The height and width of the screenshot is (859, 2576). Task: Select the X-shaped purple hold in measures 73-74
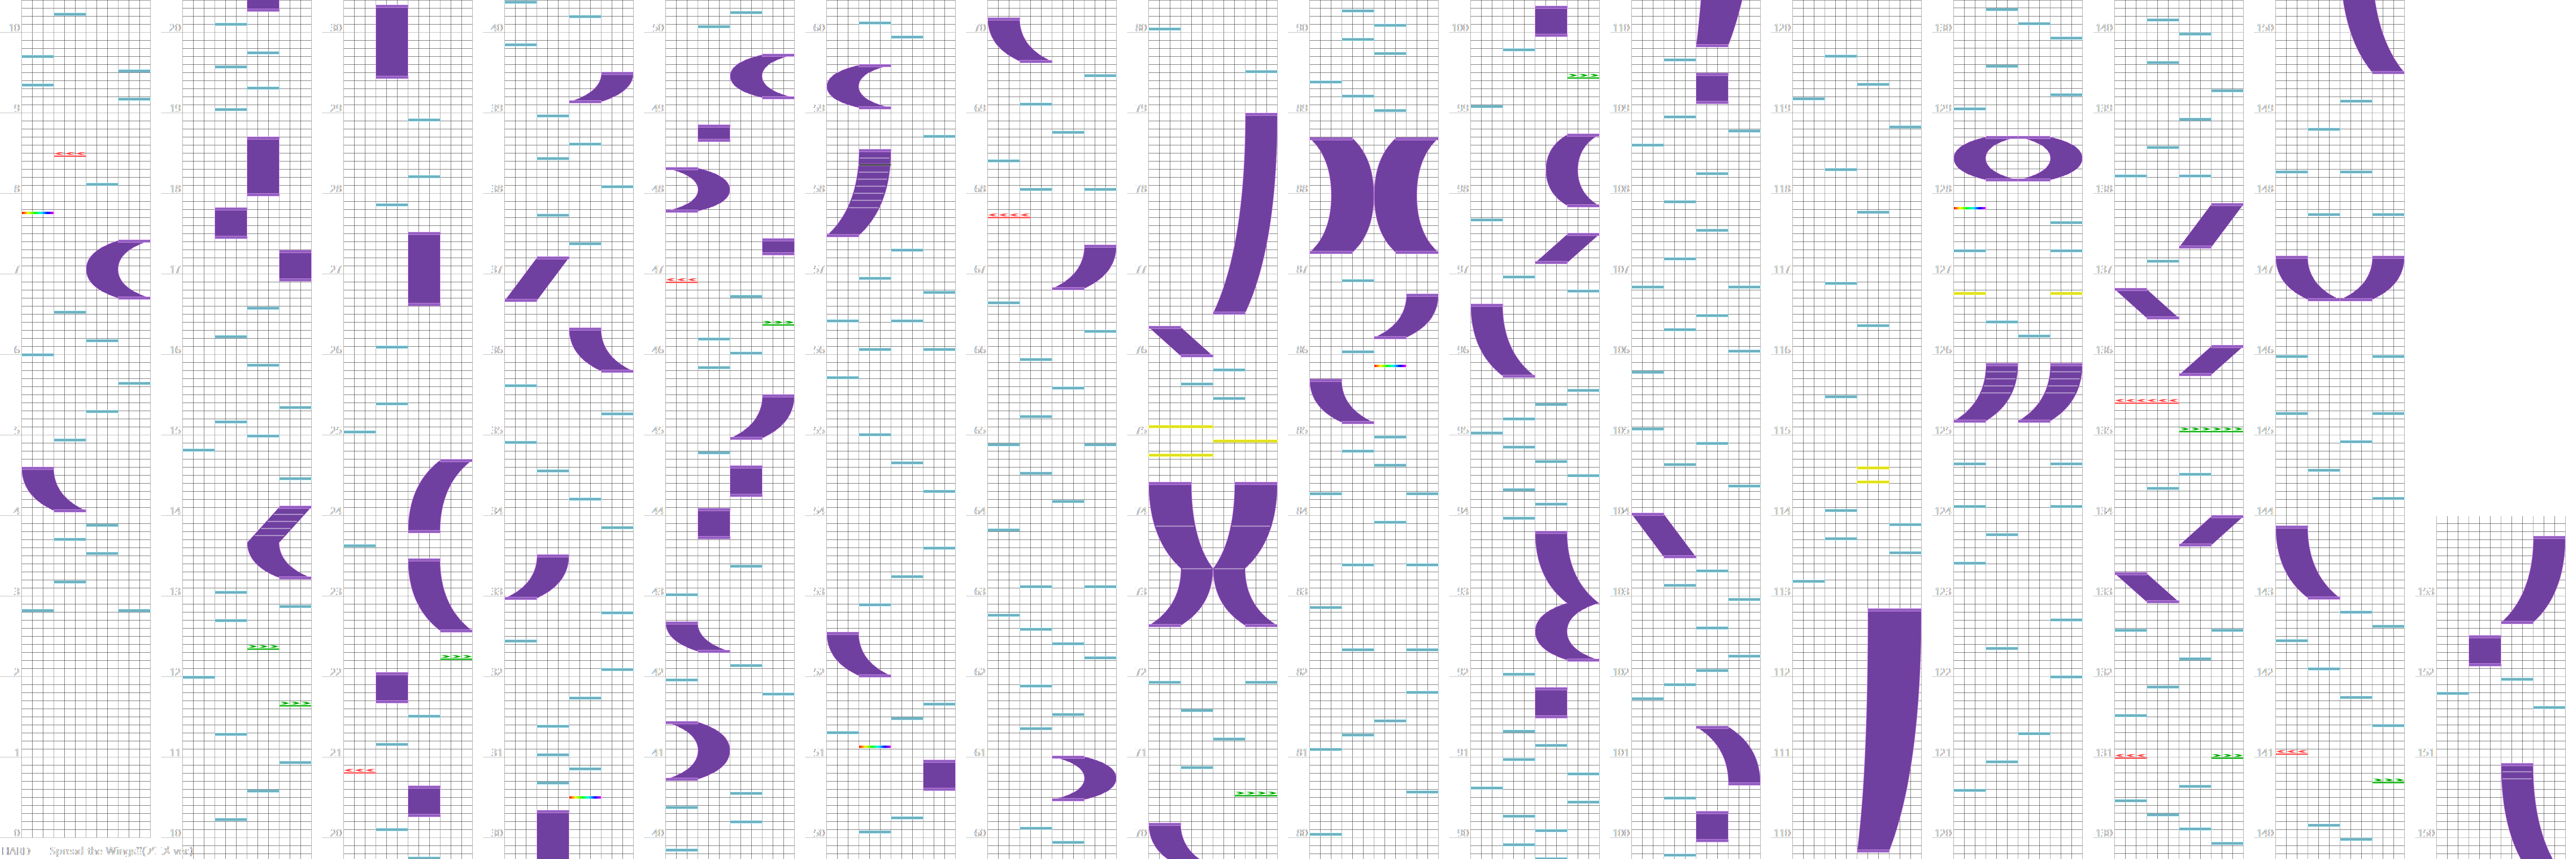1213,555
